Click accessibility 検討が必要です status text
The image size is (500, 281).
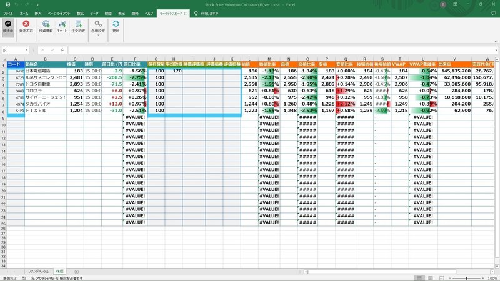click(x=57, y=278)
